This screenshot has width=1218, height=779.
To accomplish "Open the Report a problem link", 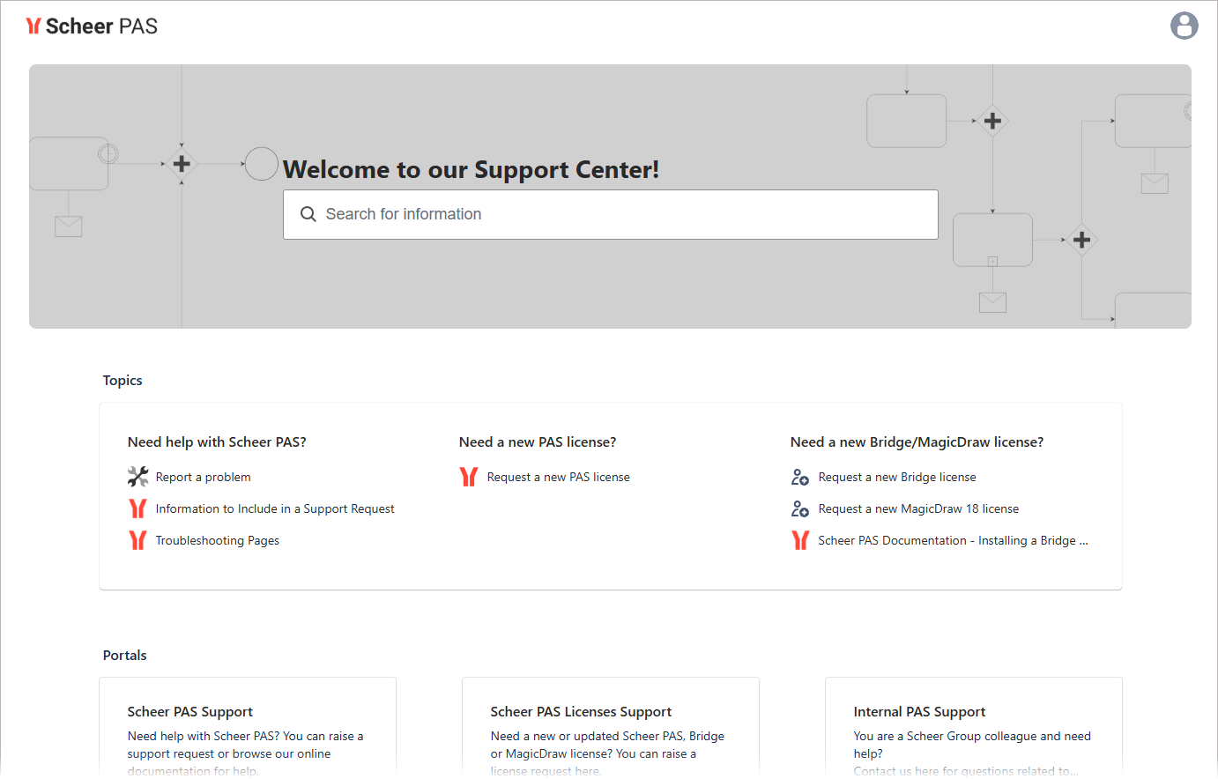I will 203,477.
